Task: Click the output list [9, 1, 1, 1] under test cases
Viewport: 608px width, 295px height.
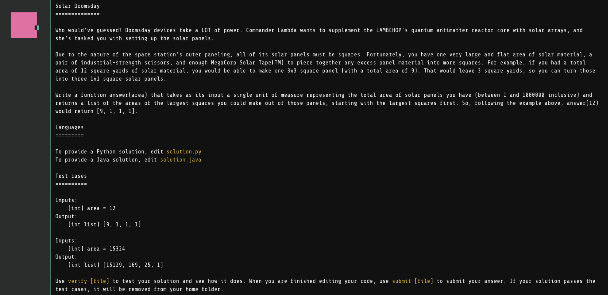Action: (x=122, y=224)
